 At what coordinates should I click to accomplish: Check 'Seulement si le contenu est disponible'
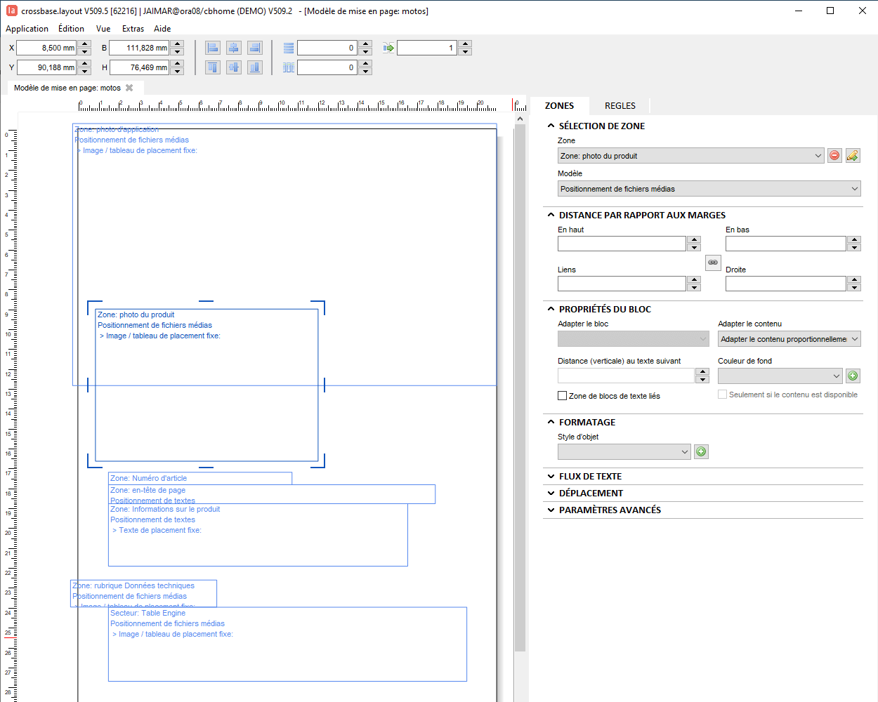tap(722, 395)
